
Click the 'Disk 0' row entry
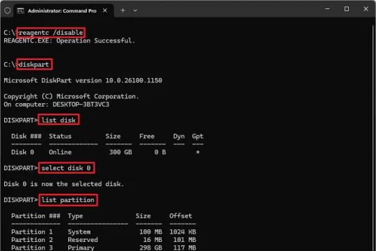pos(22,152)
